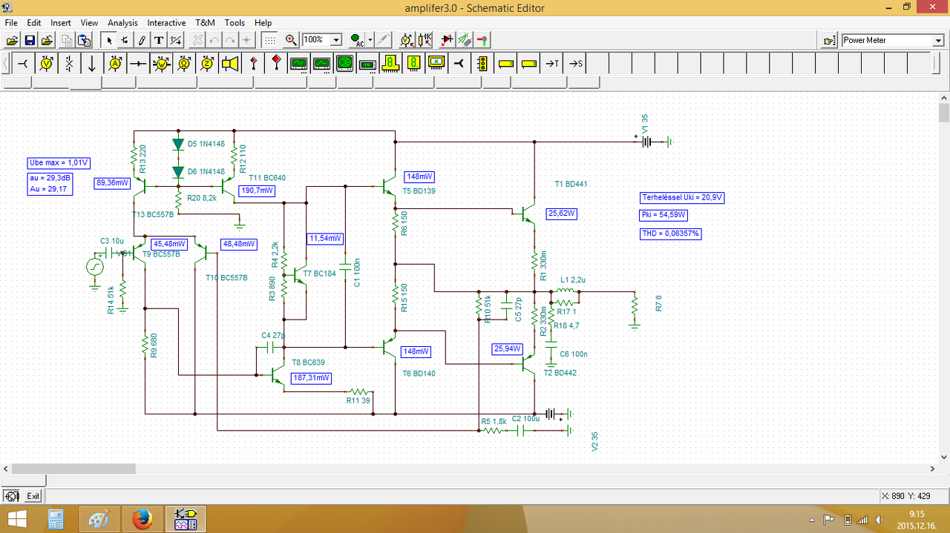Select the power meter (W) component icon
The image size is (950, 533).
161,64
